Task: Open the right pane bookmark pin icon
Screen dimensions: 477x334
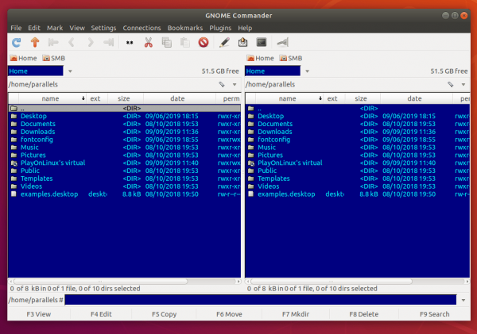Action: [451, 84]
